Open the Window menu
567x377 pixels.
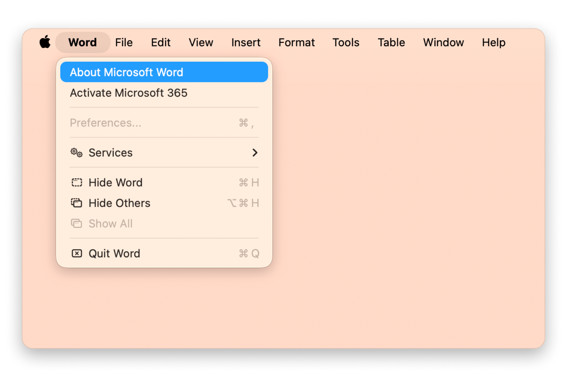(x=443, y=42)
